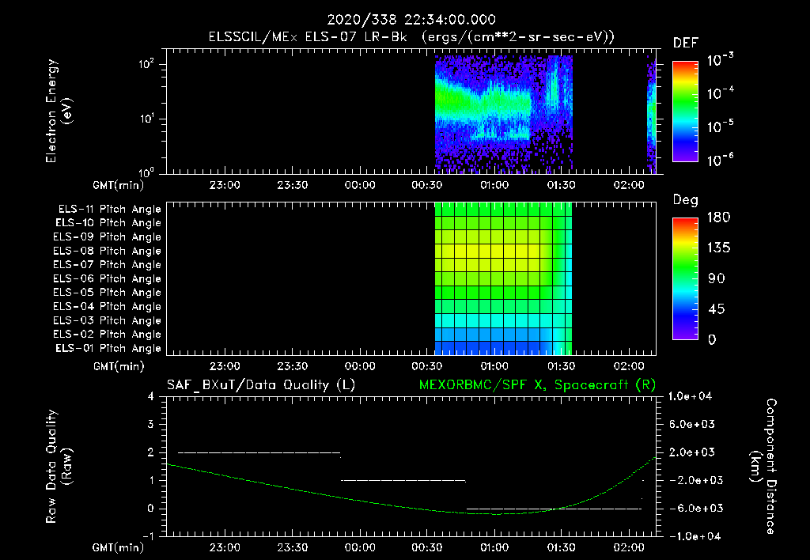
Task: Click the Deg legend heading
Action: [x=686, y=200]
